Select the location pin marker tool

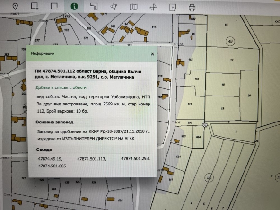click(15, 7)
